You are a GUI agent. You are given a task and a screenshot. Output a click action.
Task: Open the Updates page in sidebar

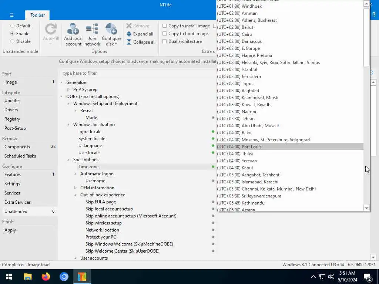coord(29,101)
